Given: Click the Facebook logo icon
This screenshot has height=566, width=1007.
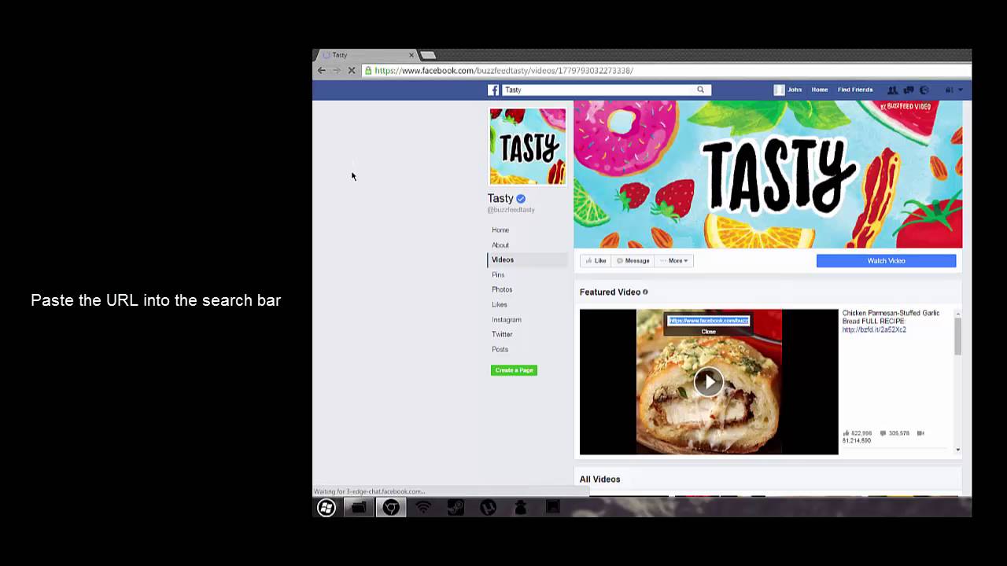Looking at the screenshot, I should click(493, 90).
